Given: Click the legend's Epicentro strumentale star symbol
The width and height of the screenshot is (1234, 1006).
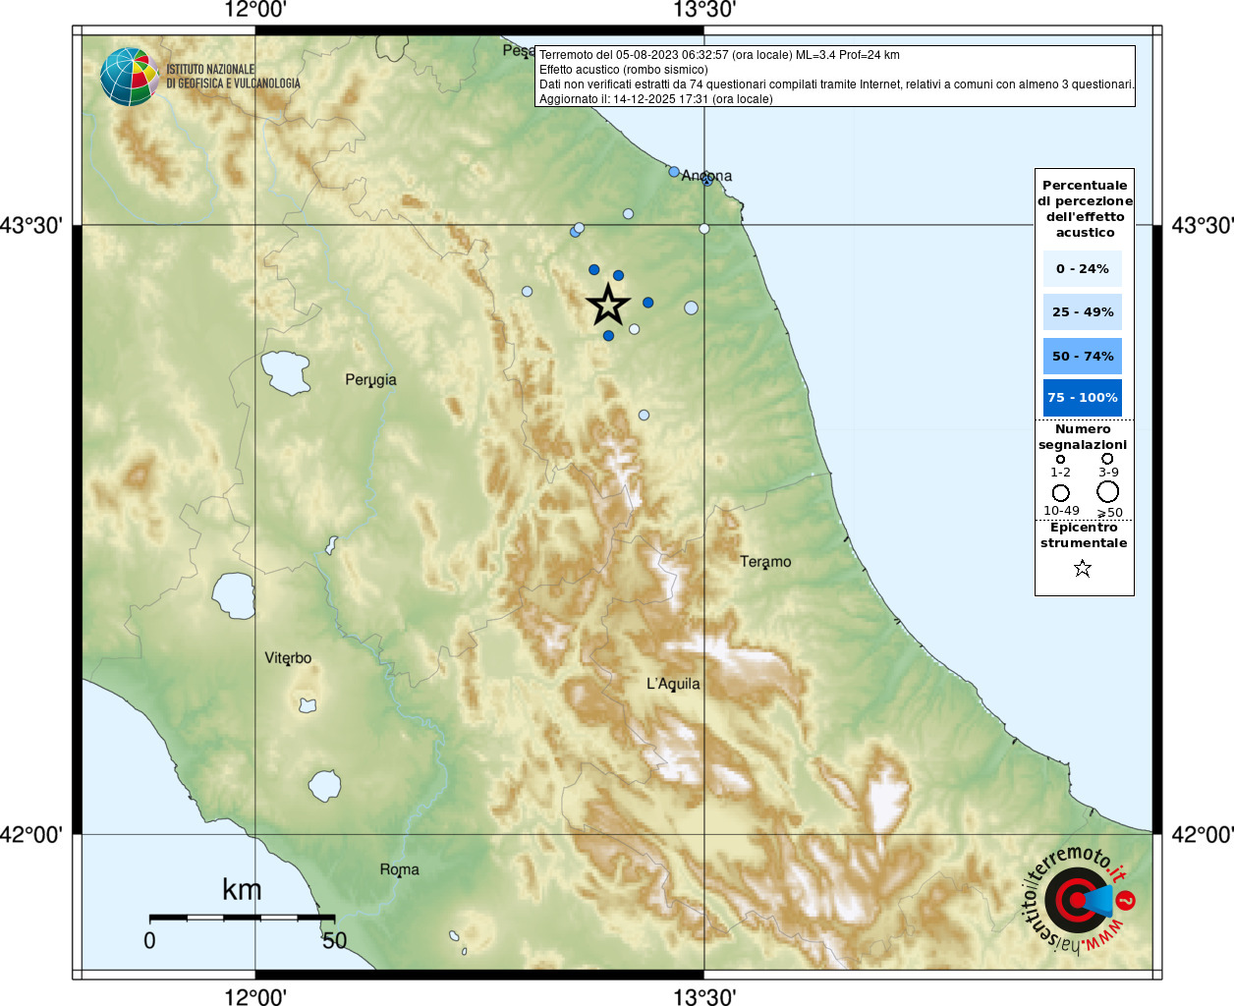Looking at the screenshot, I should [1083, 568].
